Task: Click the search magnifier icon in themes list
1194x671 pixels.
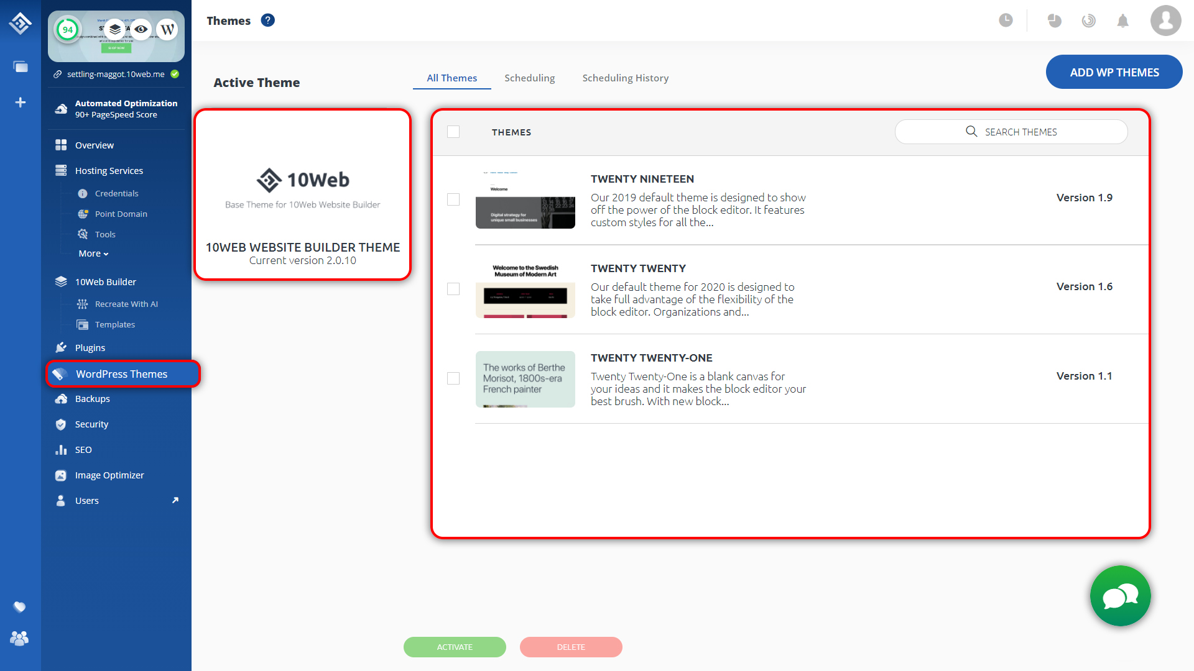Action: pyautogui.click(x=971, y=131)
